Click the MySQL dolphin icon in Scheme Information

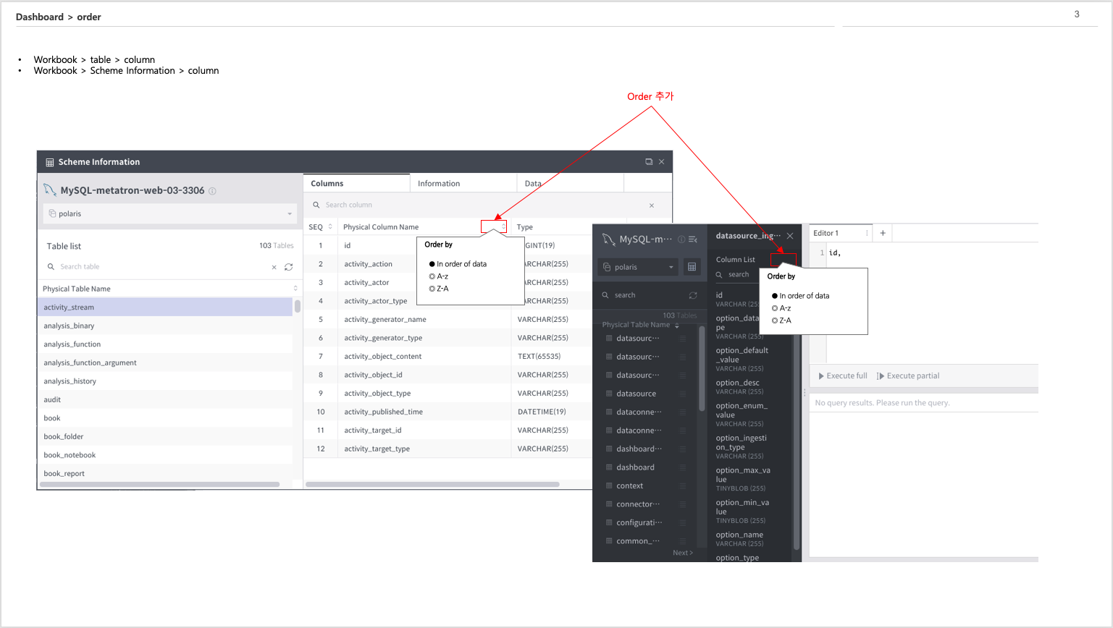49,190
